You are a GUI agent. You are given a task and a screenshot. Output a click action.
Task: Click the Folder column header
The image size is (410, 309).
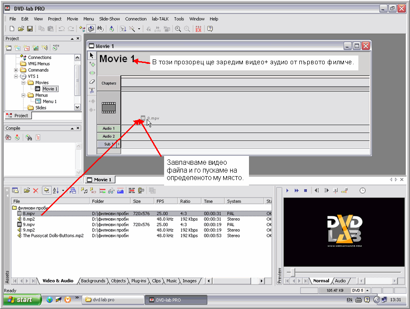(x=110, y=201)
